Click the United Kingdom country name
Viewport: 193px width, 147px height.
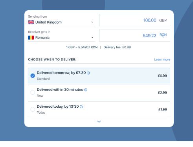[48, 22]
